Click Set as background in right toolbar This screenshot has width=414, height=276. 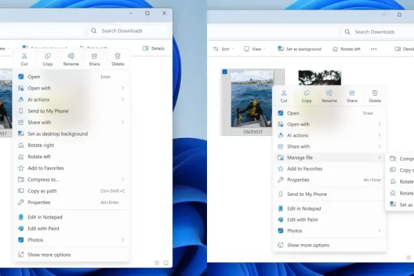(x=299, y=49)
